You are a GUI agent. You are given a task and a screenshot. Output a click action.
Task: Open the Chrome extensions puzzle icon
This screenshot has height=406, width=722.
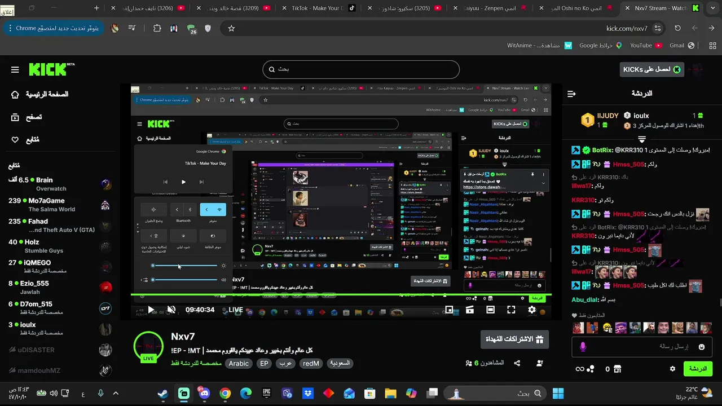coord(157,28)
